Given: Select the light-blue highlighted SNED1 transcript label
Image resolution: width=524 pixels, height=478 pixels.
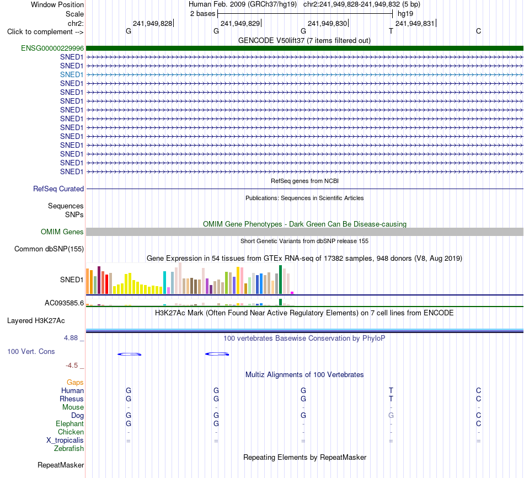Looking at the screenshot, I should (72, 74).
